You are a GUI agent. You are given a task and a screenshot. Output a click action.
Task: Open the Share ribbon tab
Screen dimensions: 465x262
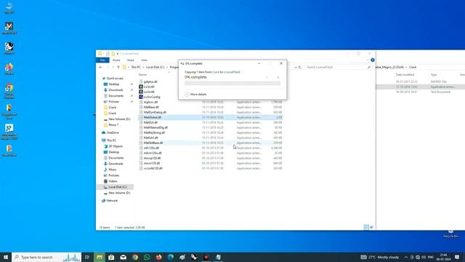tap(131, 60)
